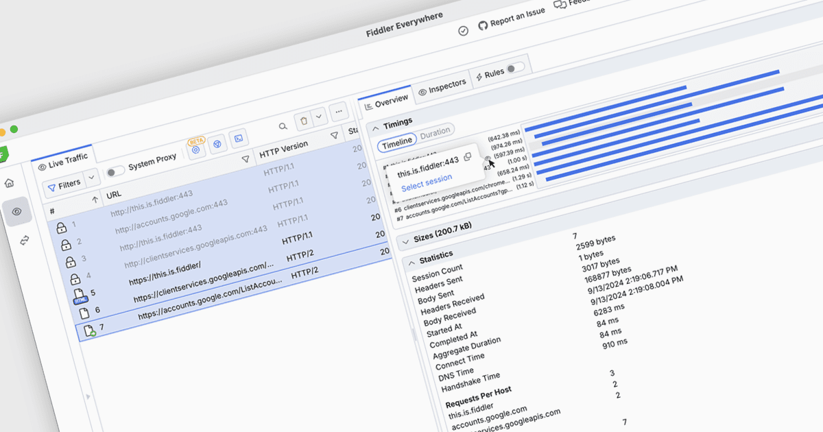Toggle the System Proxy switch
Viewport: 823px width, 432px height.
click(115, 170)
